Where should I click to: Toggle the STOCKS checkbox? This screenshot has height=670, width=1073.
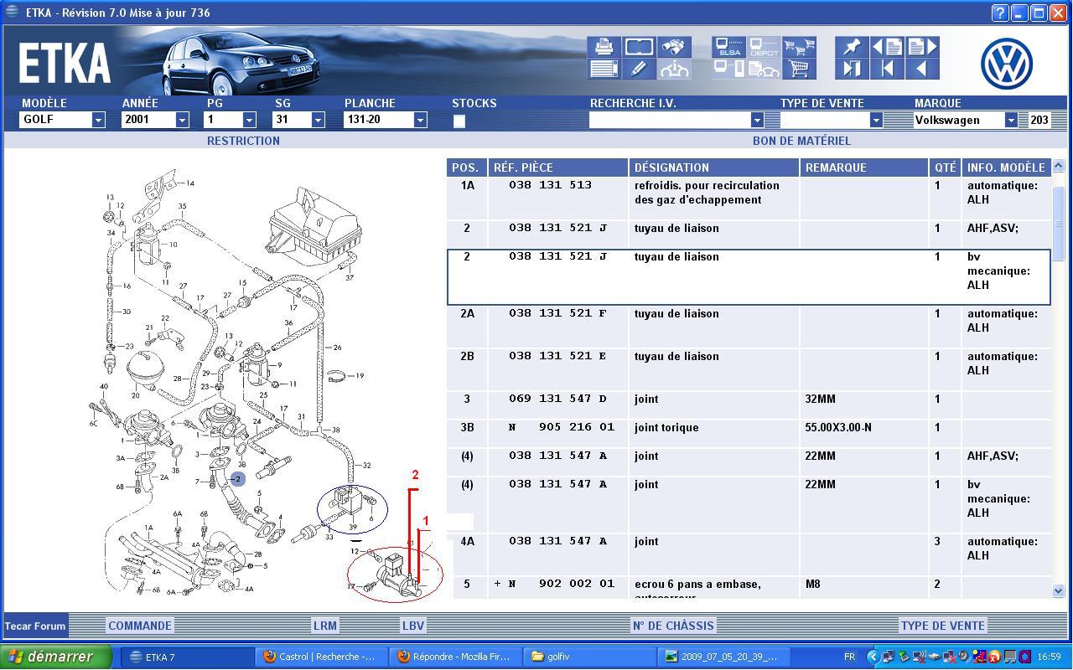[x=459, y=121]
